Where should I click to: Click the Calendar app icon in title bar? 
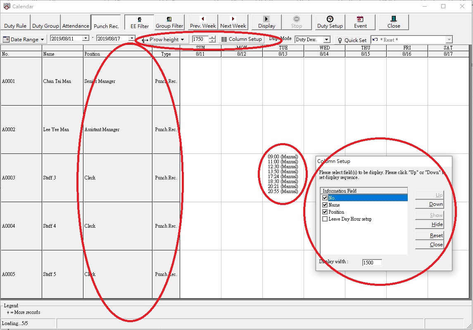[x=7, y=6]
